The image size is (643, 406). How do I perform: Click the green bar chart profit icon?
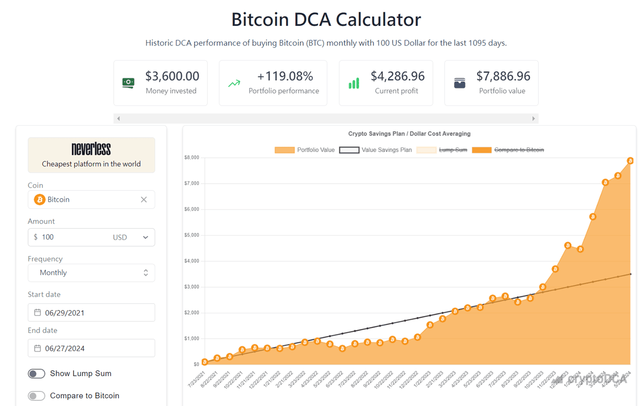354,83
